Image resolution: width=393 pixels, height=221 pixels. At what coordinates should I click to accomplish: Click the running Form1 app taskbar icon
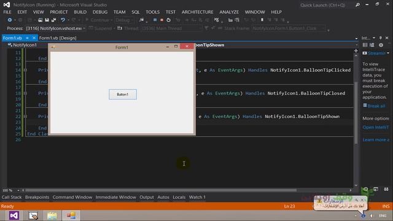[71, 215]
